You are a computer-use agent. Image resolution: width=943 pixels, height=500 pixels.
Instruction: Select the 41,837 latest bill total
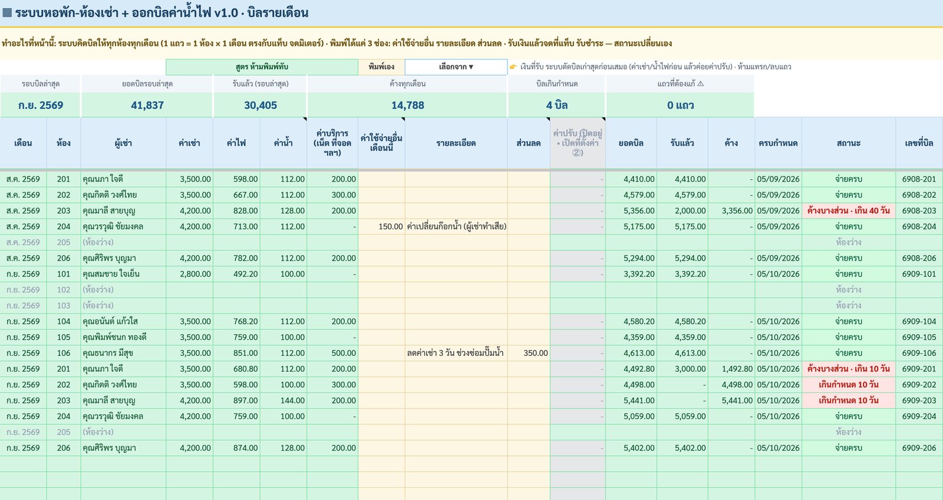tap(147, 105)
